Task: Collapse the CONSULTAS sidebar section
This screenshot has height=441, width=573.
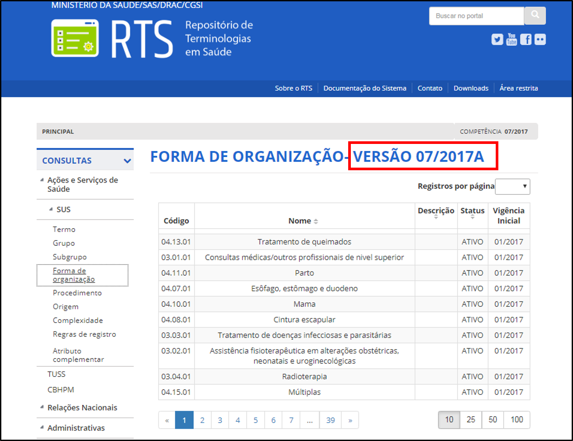Action: 127,161
